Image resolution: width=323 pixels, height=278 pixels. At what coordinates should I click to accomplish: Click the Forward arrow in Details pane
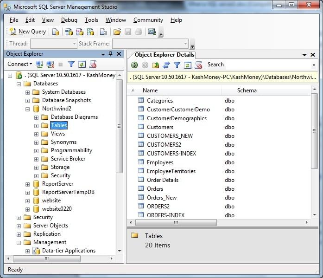(145, 65)
